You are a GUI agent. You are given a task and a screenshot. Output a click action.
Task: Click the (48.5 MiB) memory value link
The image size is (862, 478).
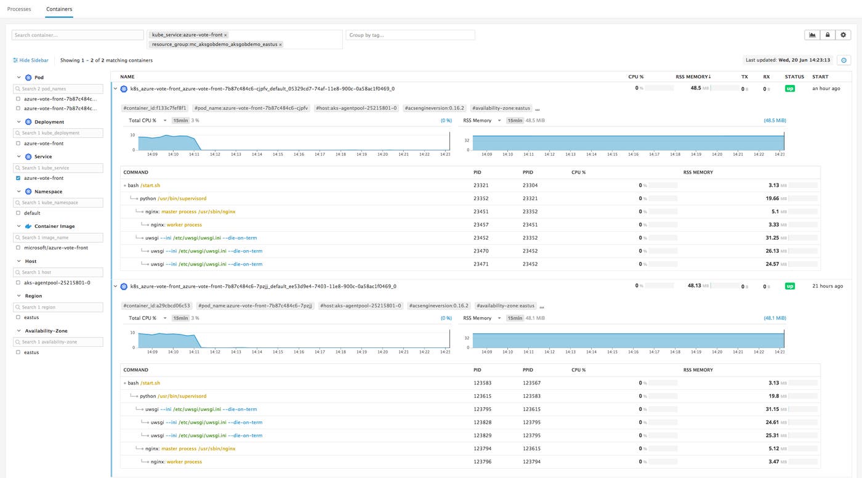point(775,121)
